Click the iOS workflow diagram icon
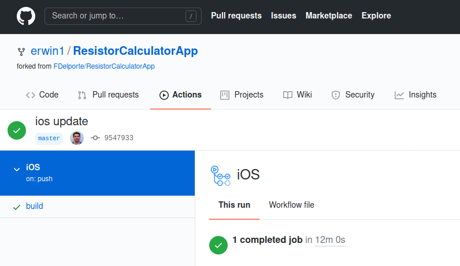This screenshot has height=266, width=460. (221, 175)
